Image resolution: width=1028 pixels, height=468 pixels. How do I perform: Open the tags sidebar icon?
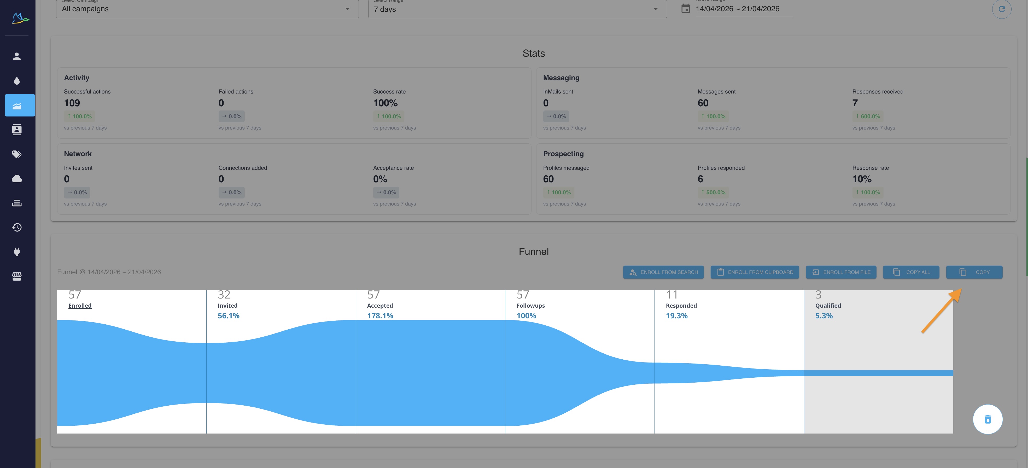[17, 154]
